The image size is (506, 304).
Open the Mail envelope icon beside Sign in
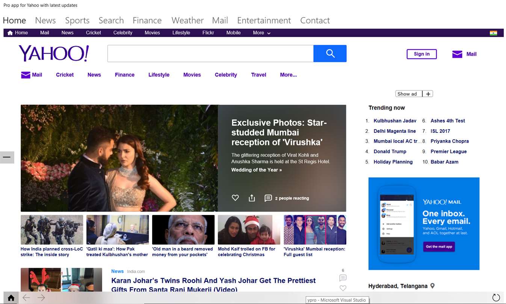[457, 54]
